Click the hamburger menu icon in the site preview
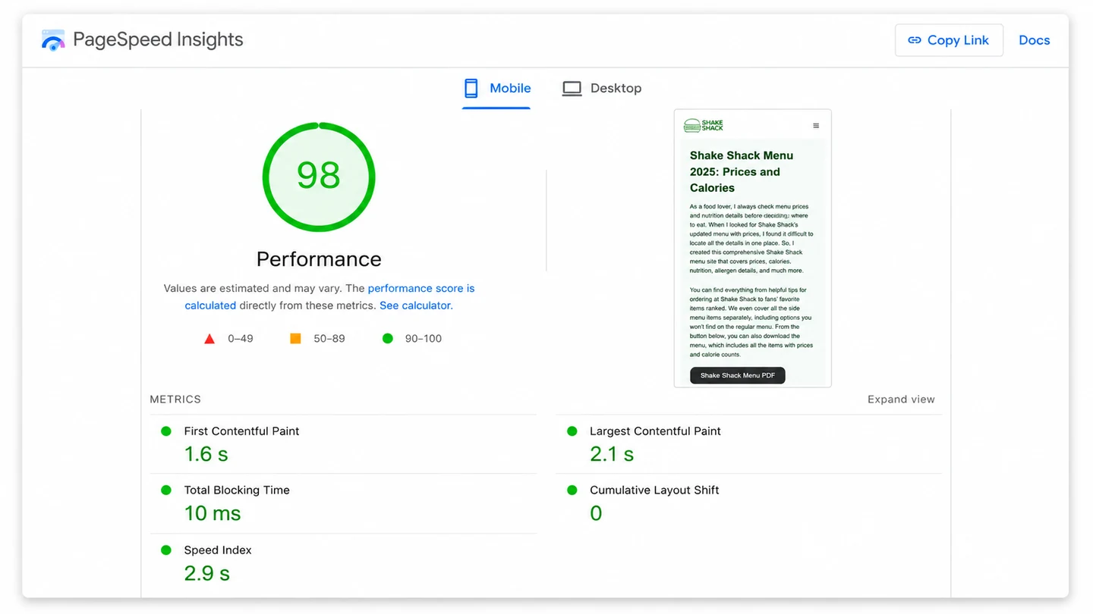The height and width of the screenshot is (614, 1093). 816,126
